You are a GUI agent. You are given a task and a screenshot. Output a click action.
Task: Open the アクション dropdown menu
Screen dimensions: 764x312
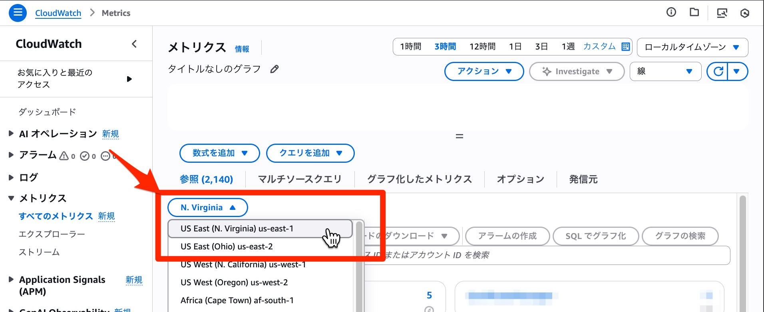(484, 71)
